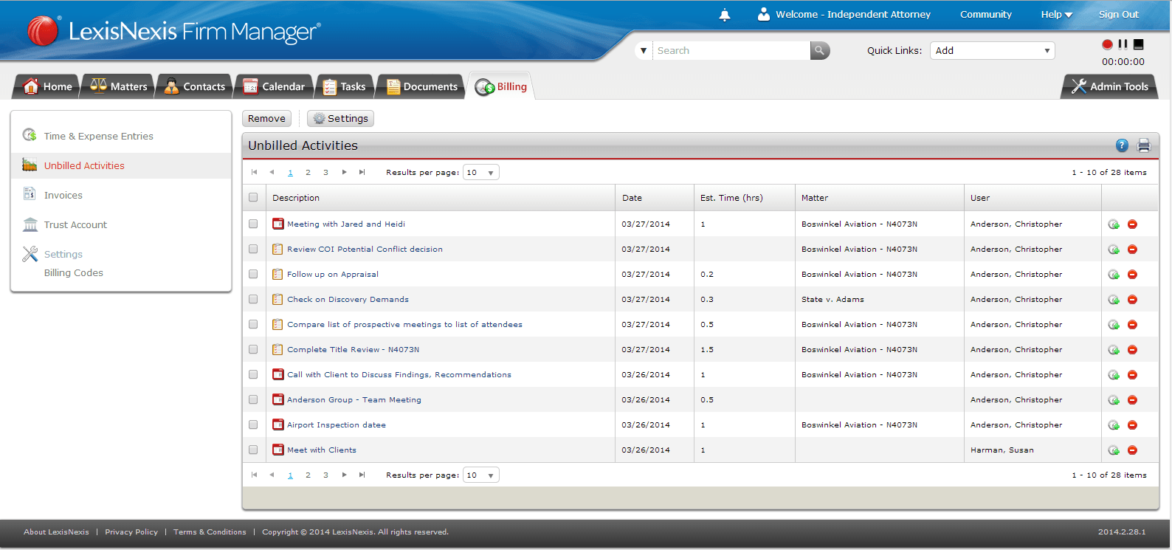Expand the Help menu
This screenshot has height=550, width=1172.
point(1056,14)
